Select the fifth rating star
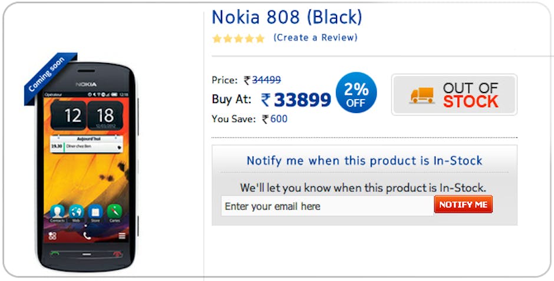The width and height of the screenshot is (554, 281). (260, 38)
